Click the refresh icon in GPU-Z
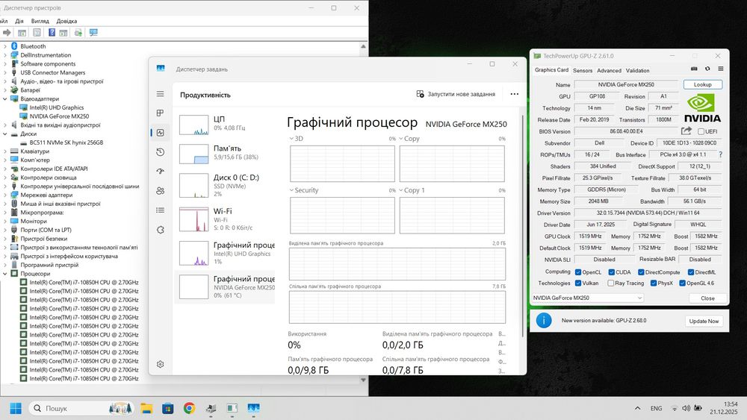This screenshot has height=420, width=747. [x=707, y=69]
